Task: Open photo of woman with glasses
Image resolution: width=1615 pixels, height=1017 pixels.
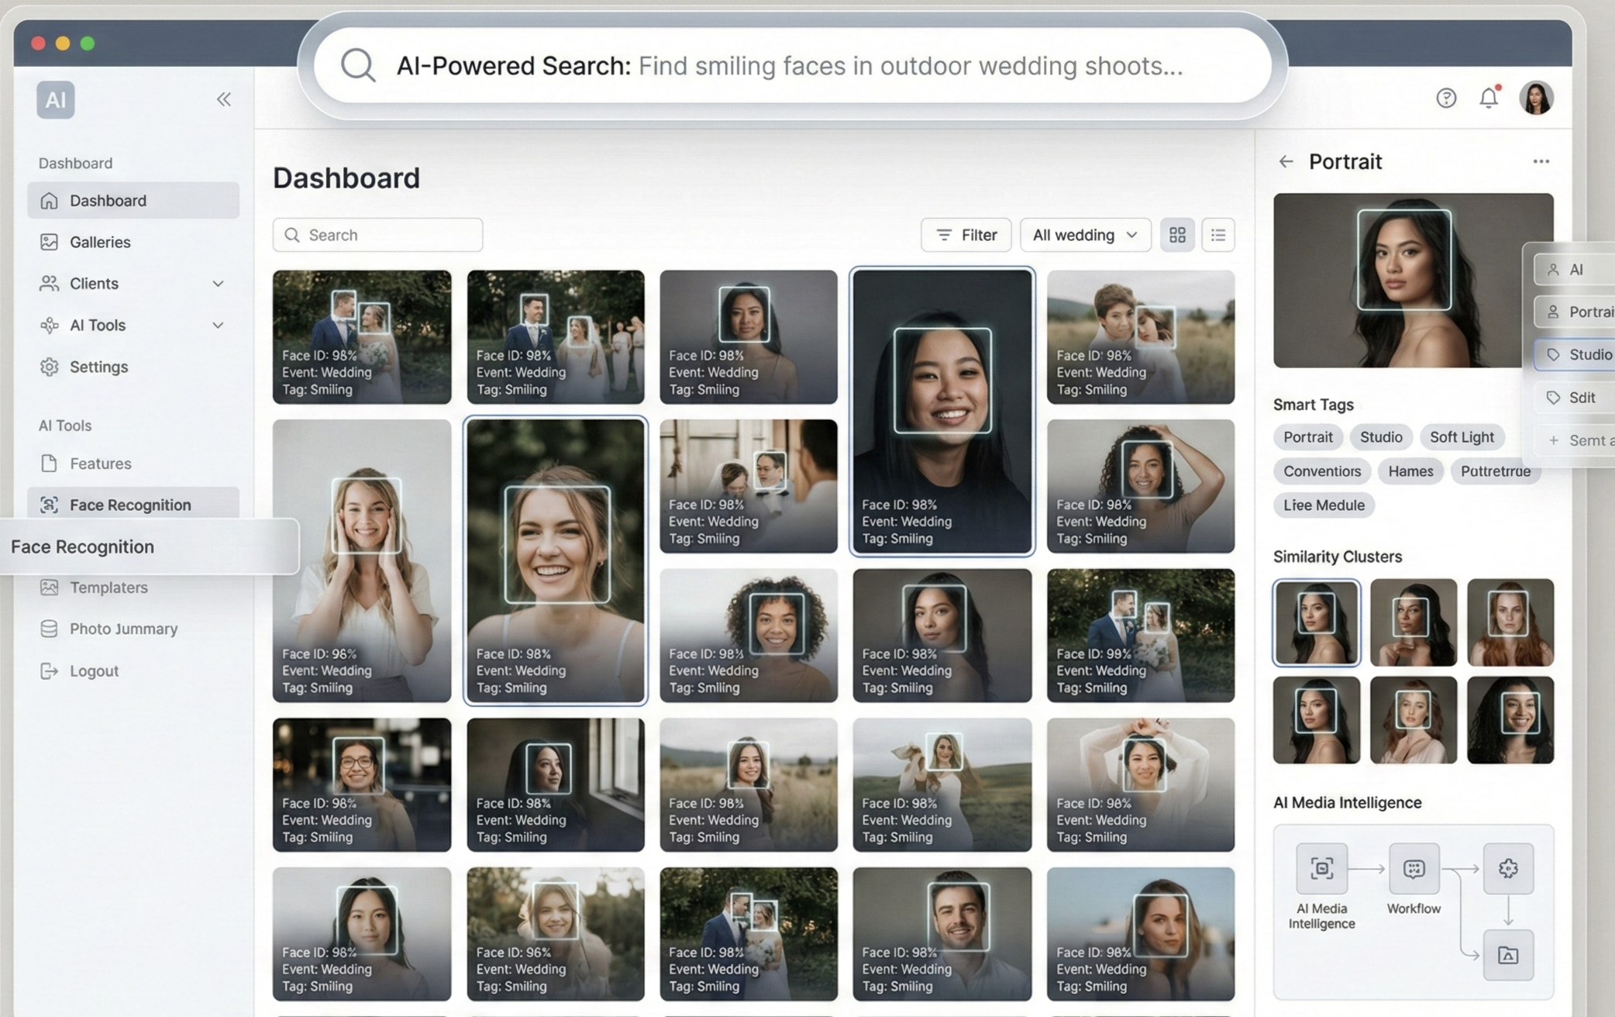Action: pyautogui.click(x=361, y=784)
